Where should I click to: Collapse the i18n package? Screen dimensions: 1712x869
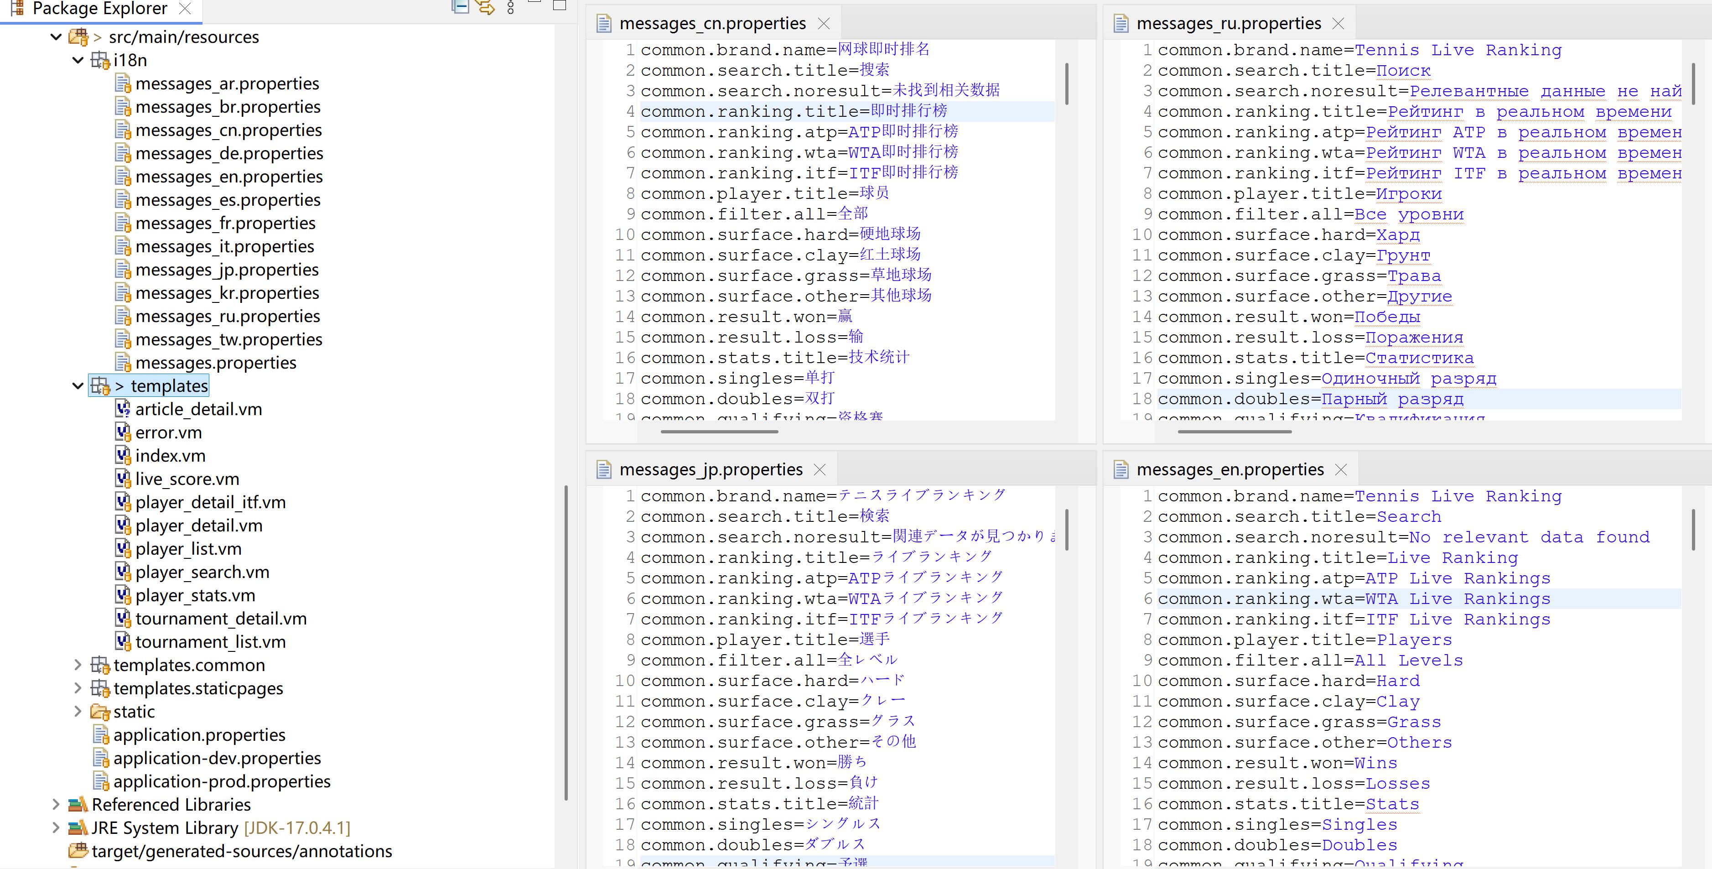coord(78,61)
